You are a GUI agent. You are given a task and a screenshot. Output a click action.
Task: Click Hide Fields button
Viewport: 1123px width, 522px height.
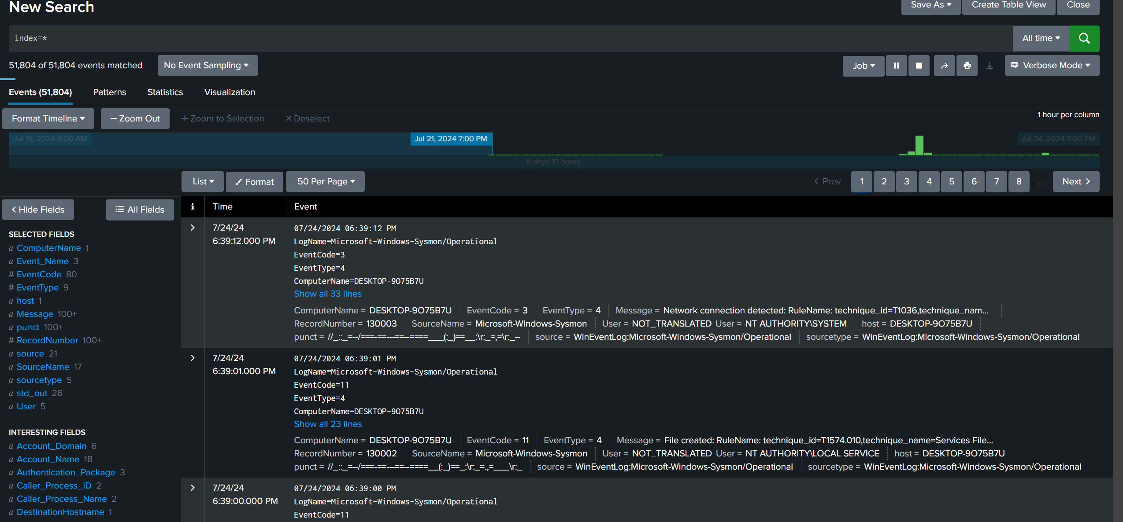click(x=38, y=210)
